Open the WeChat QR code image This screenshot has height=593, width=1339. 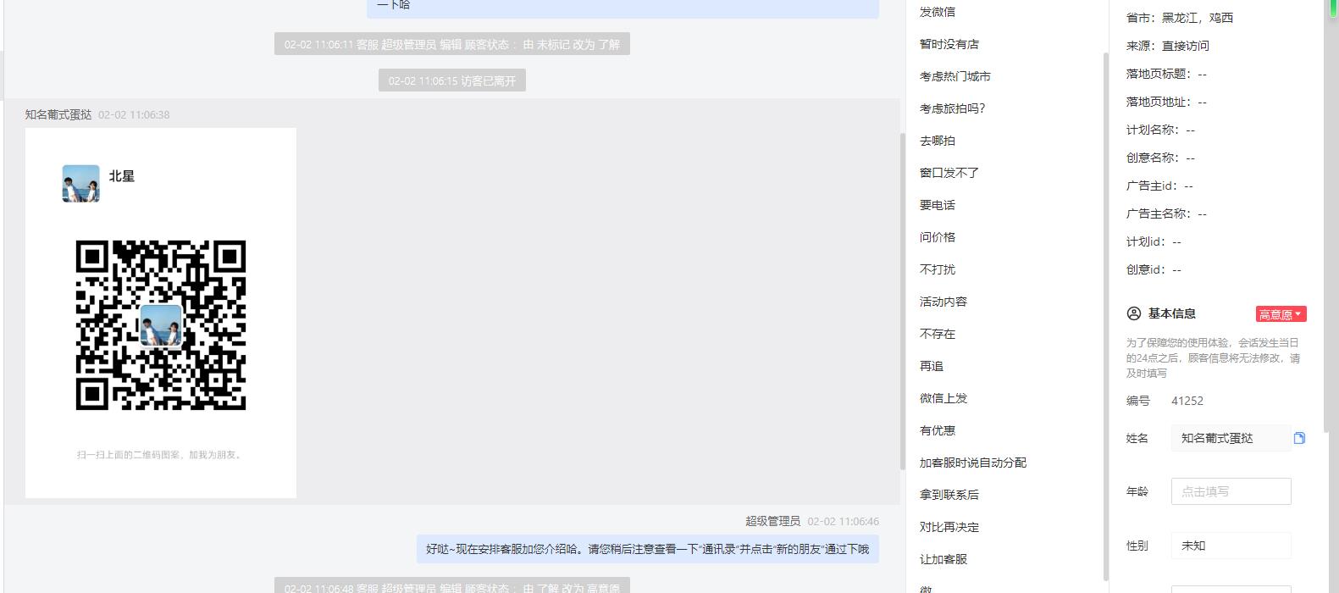click(x=161, y=325)
